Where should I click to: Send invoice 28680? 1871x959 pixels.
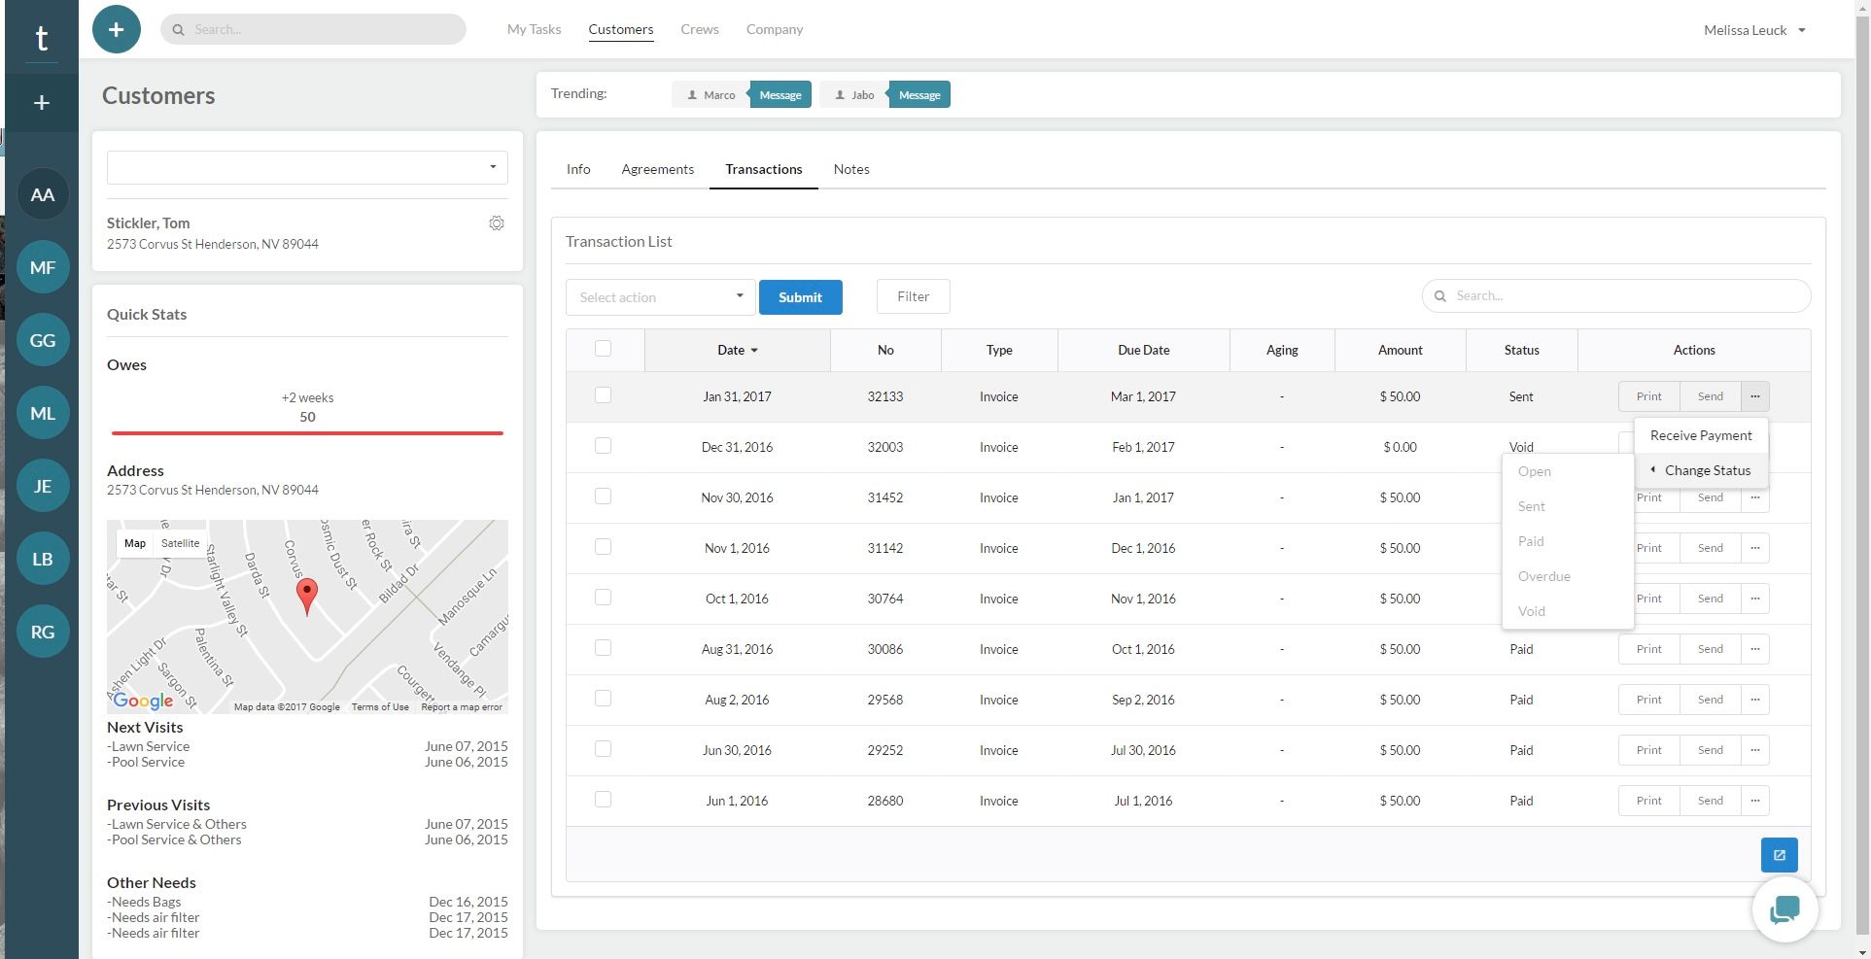(1710, 801)
